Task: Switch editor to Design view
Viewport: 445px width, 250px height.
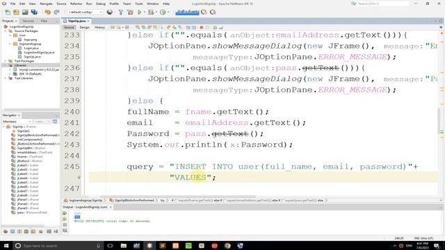Action: 84,28
